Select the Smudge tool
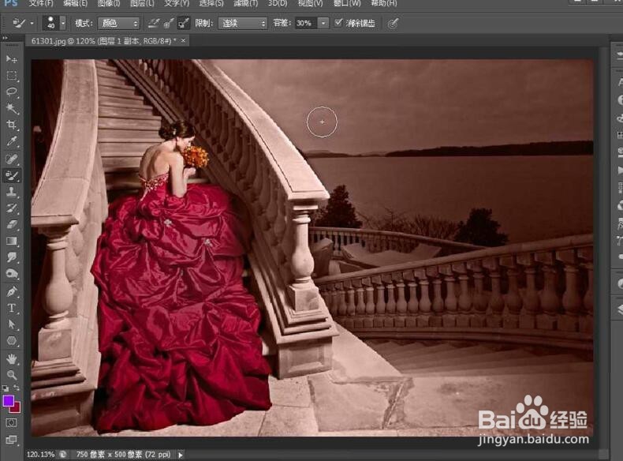The width and height of the screenshot is (623, 461). coord(12,257)
